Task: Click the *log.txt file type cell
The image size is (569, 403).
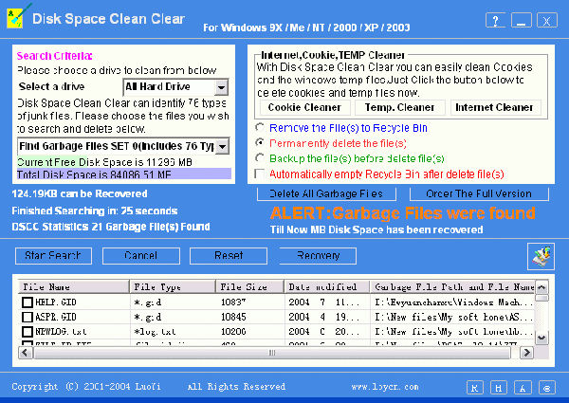Action: (x=155, y=332)
